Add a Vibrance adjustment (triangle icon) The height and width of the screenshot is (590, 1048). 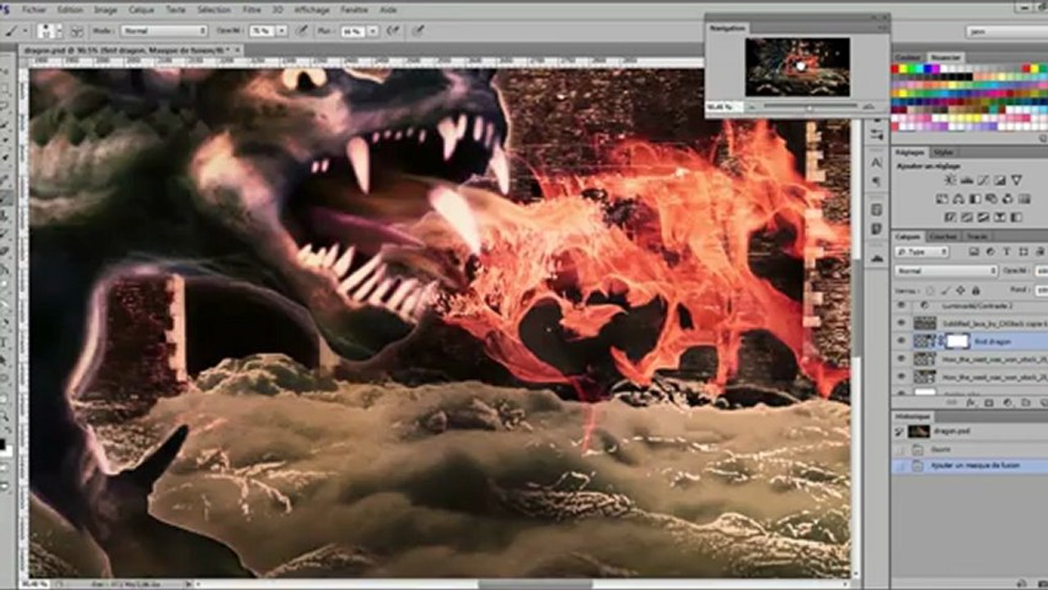[x=1016, y=180]
